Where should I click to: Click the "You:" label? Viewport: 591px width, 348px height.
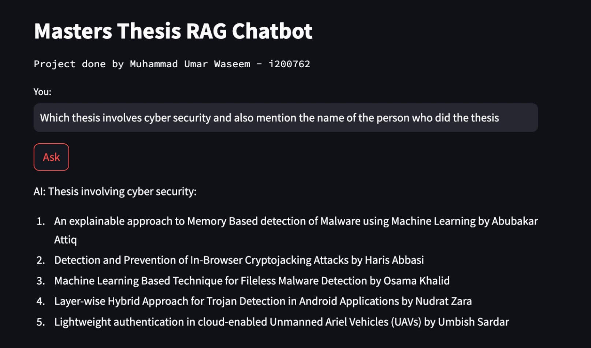tap(42, 92)
